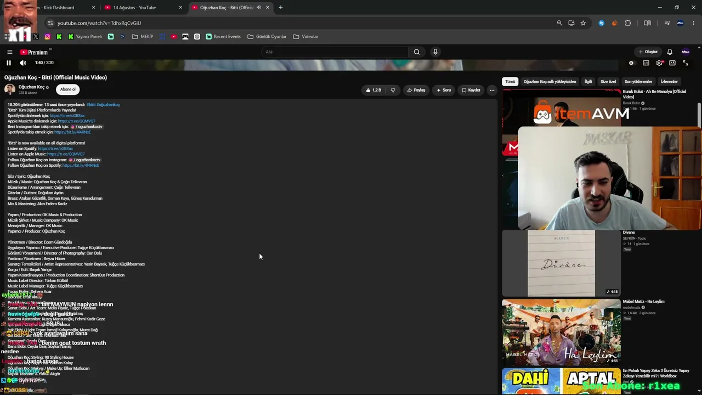
Task: Bookmark this page with the star
Action: click(583, 23)
